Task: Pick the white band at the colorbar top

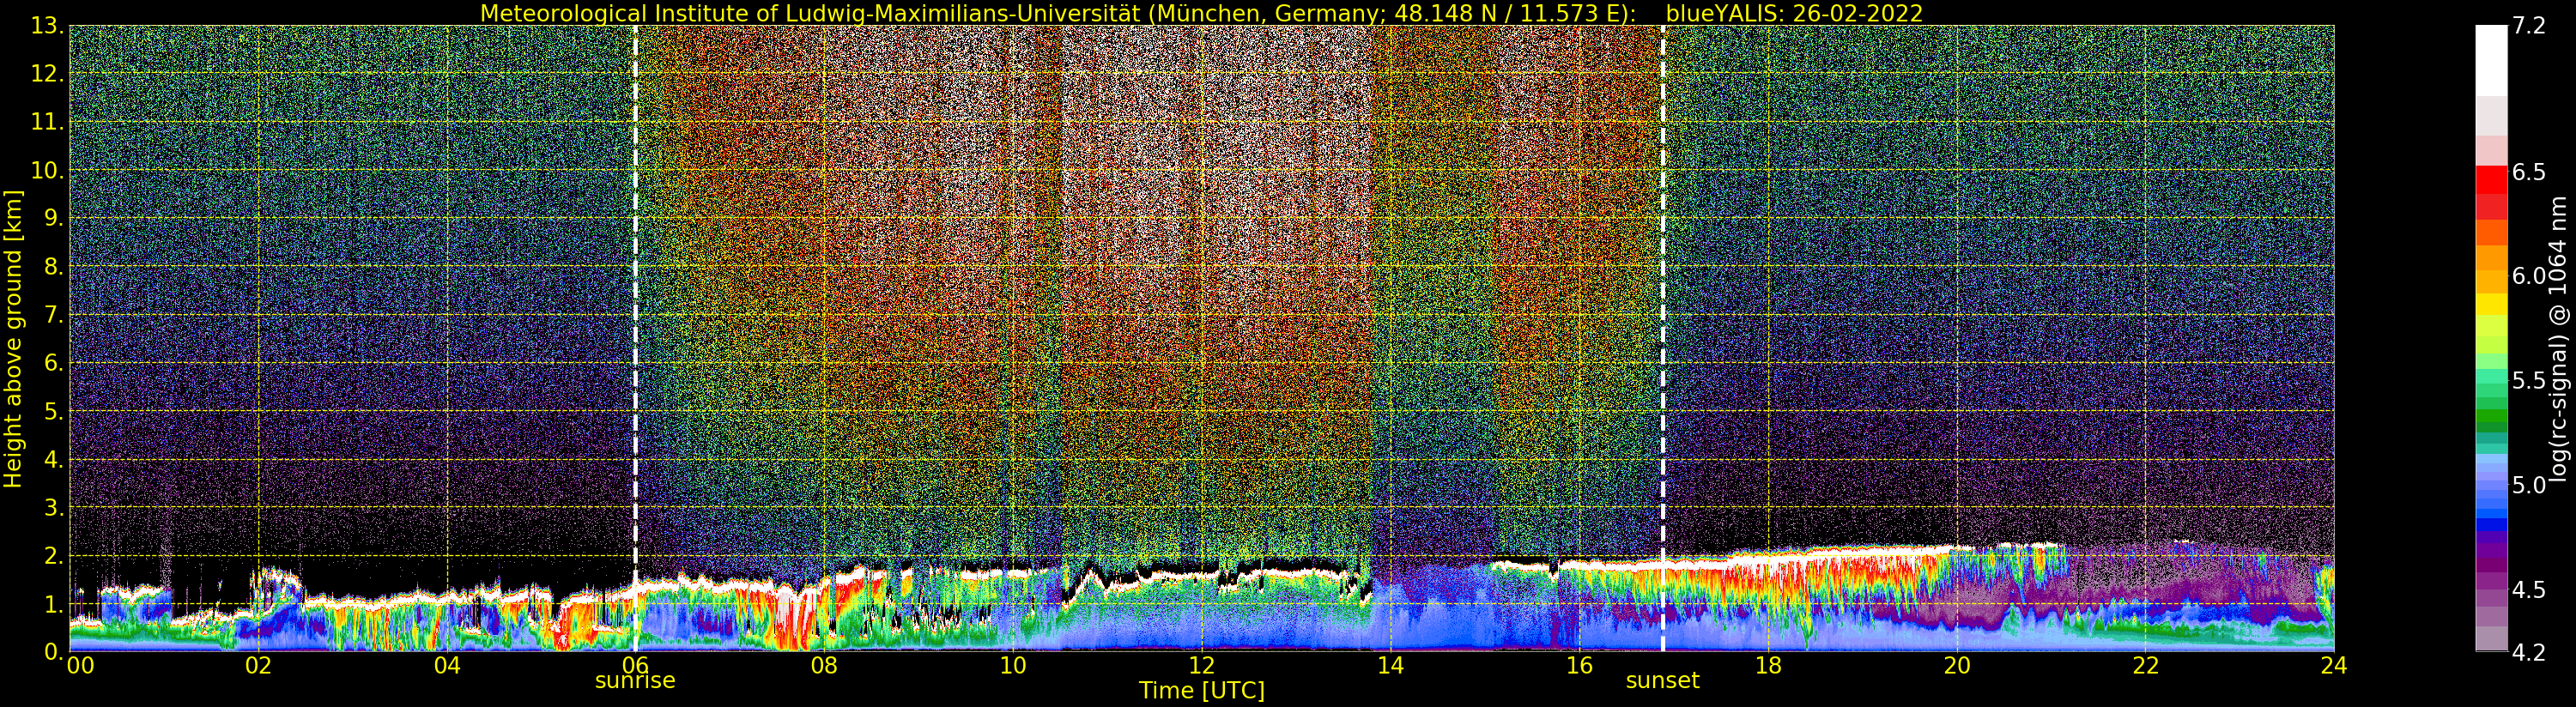Action: 2491,60
